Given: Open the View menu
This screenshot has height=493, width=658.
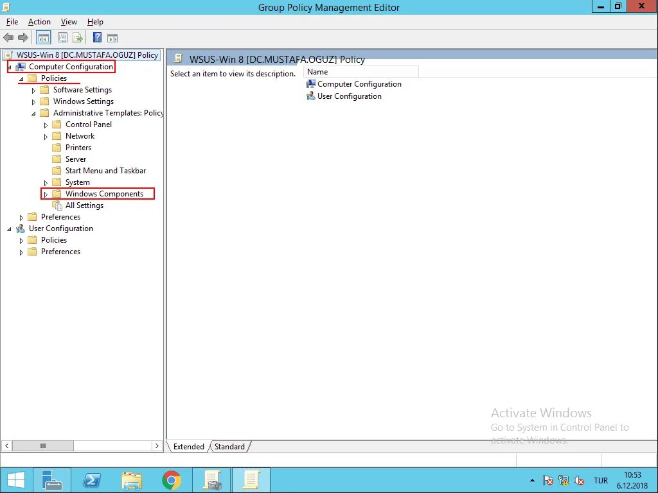Looking at the screenshot, I should coord(69,22).
